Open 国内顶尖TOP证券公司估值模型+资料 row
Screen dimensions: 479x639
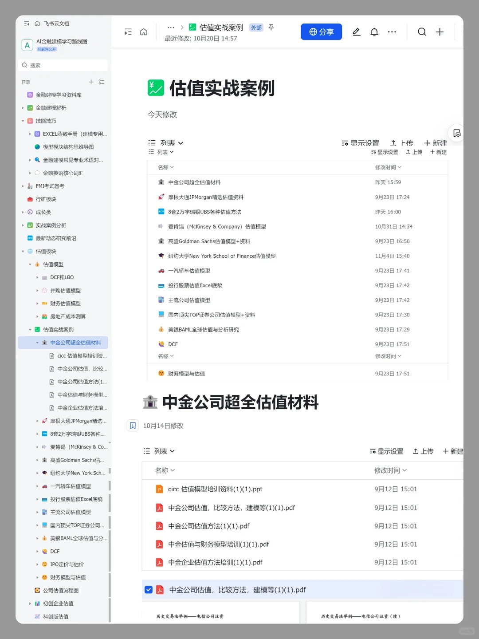(x=297, y=315)
